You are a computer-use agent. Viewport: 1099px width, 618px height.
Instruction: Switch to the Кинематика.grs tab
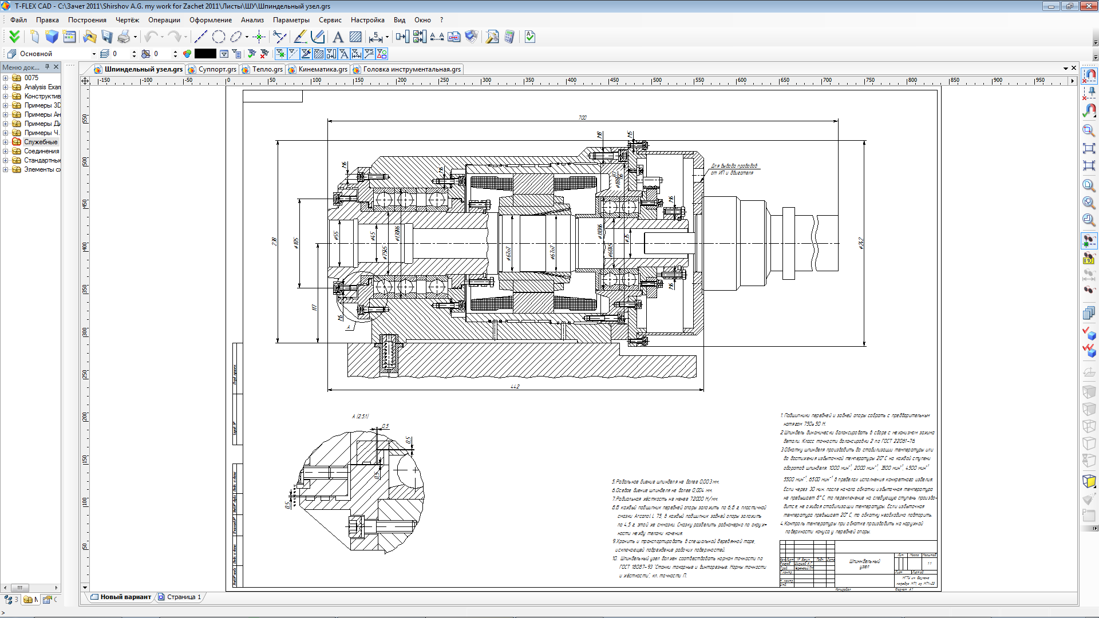[318, 69]
